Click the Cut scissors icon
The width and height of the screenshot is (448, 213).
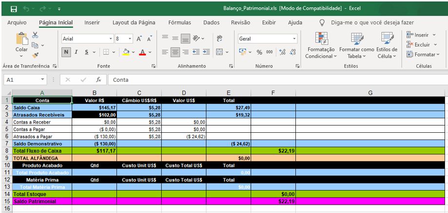[x=35, y=35]
